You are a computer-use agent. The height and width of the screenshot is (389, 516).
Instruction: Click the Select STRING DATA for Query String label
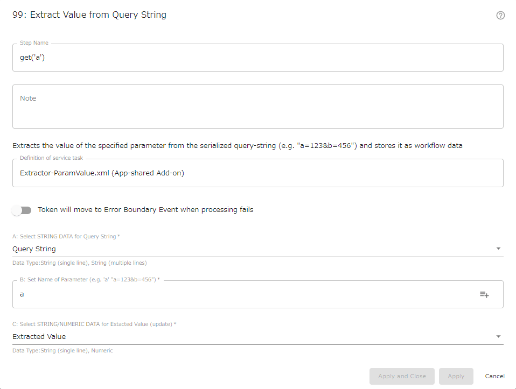click(x=66, y=236)
